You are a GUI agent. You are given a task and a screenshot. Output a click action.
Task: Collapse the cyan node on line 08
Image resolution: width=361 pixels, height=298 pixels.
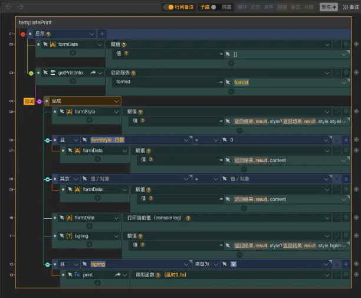pyautogui.click(x=47, y=179)
